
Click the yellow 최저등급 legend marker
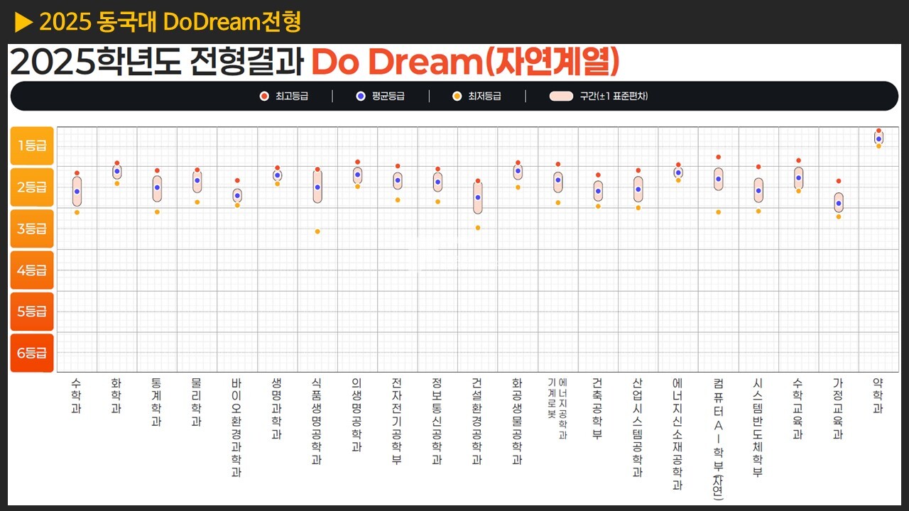tap(457, 96)
